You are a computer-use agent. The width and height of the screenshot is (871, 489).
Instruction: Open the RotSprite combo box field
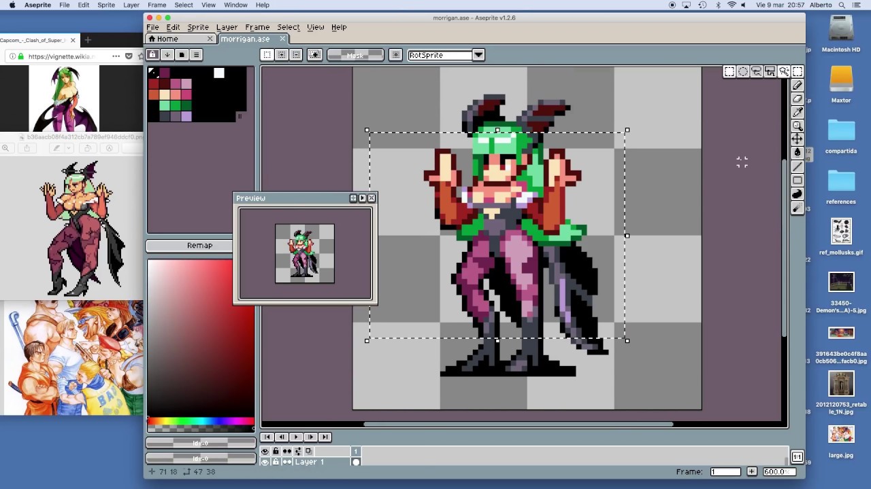[440, 55]
